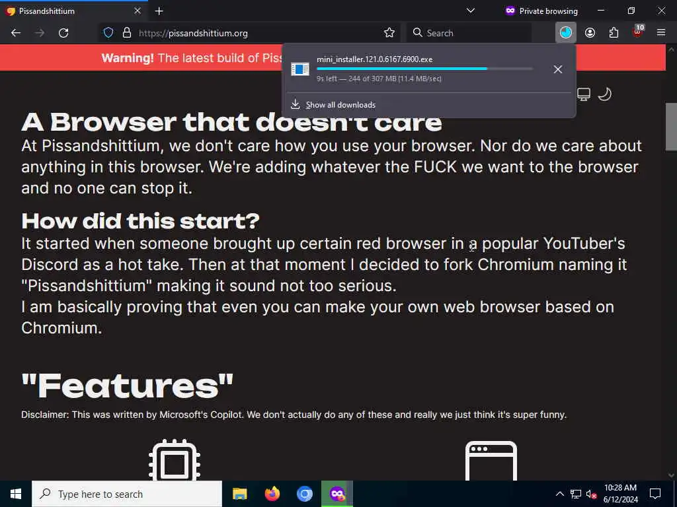The width and height of the screenshot is (677, 507).
Task: Close the Pissandshittium tab
Action: tap(138, 11)
